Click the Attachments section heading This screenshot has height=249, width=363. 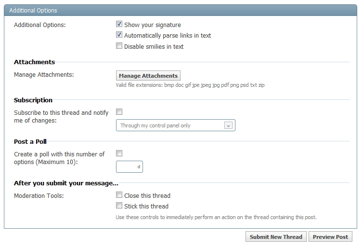(34, 62)
